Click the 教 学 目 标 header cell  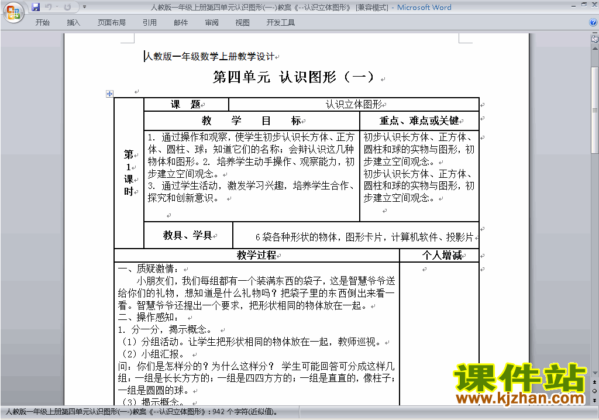pos(252,121)
